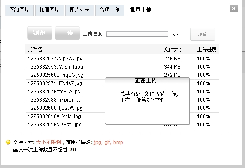The width and height of the screenshot is (245, 168).
Task: Click the 正在上传 popup title bar
Action: (147, 80)
